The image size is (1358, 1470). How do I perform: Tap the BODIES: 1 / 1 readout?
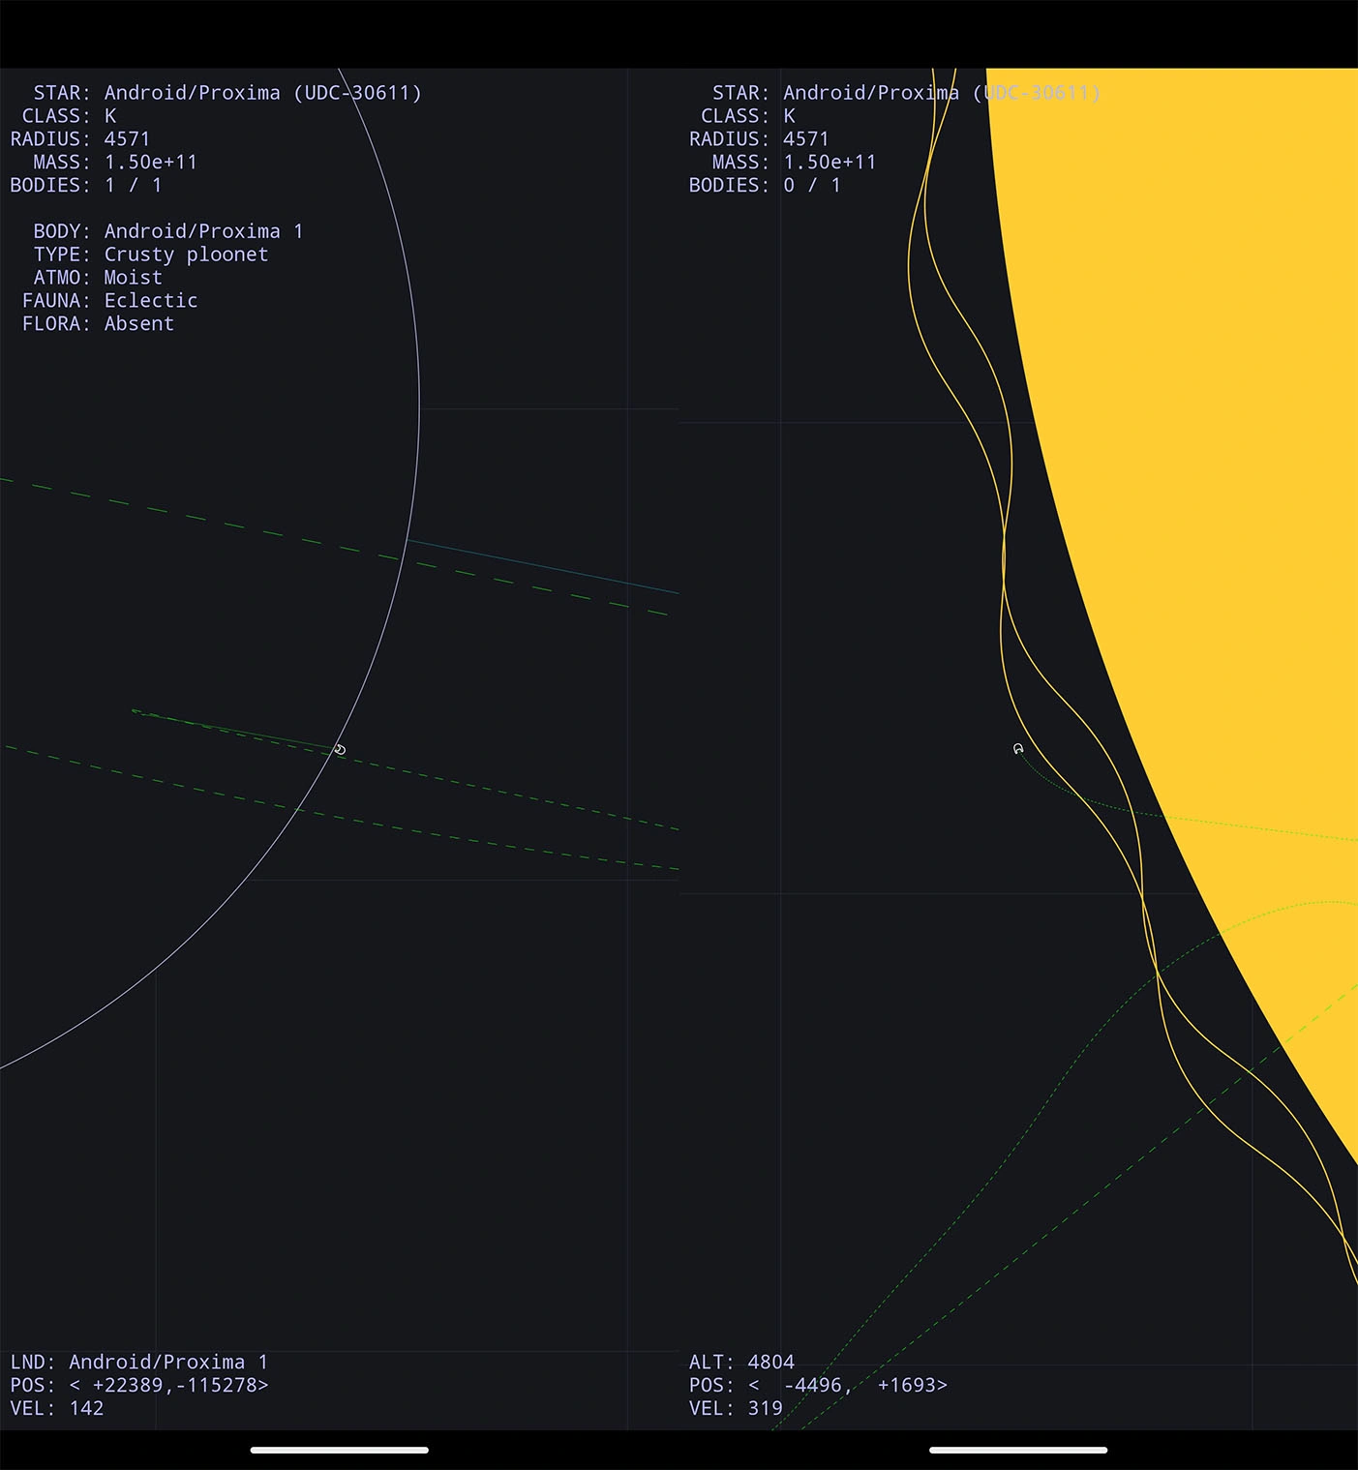(86, 186)
